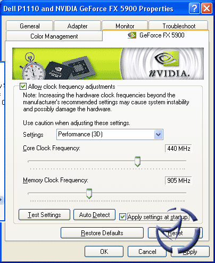This screenshot has height=263, width=215.
Task: Click the Restore Defaults button
Action: (102, 233)
